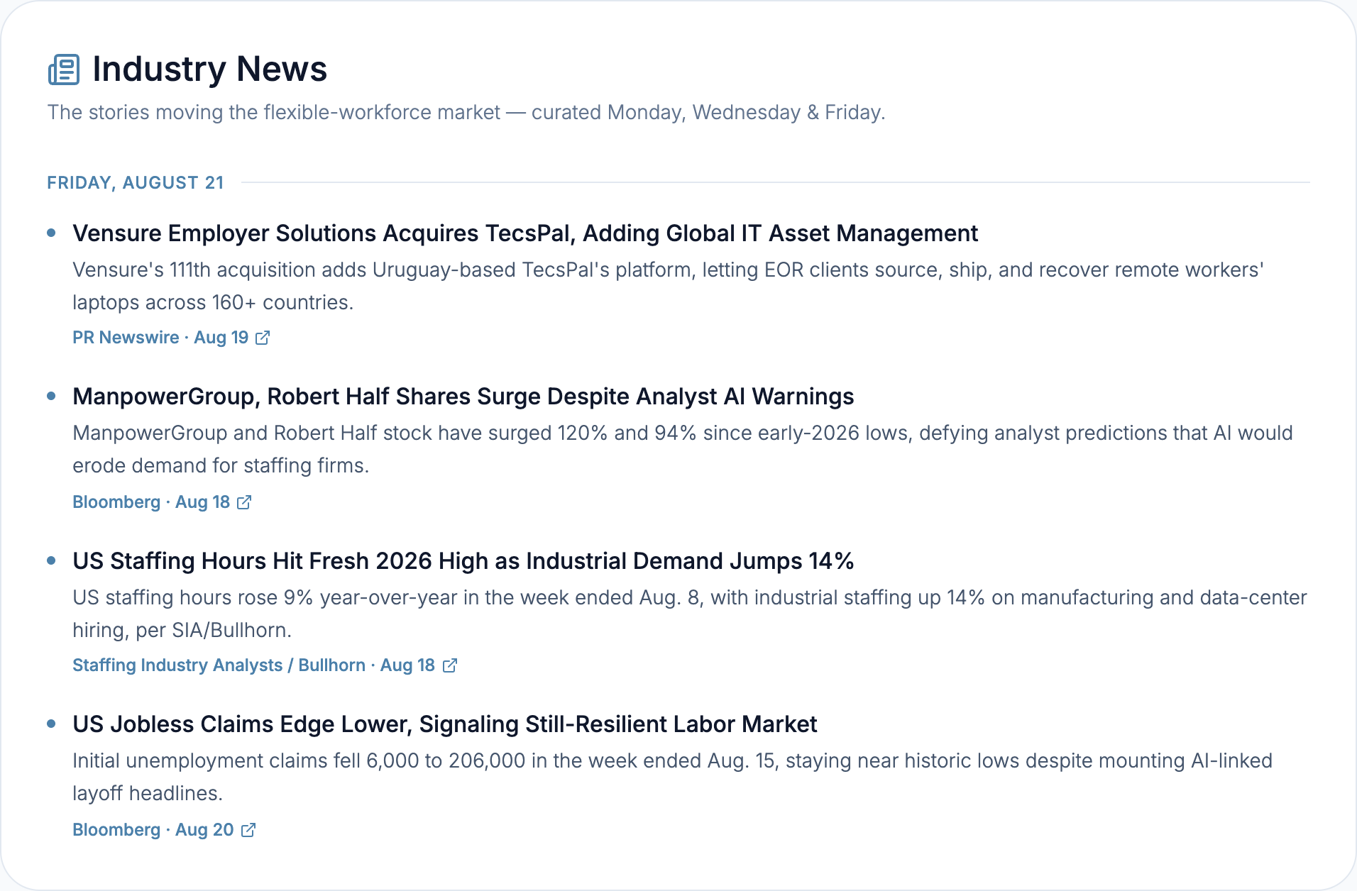Click the external link icon beside Bloomberg Aug 20

[x=248, y=830]
